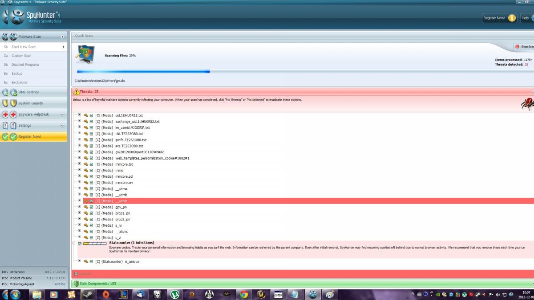Viewport: 534px width, 300px height.
Task: Uncheck the mmcore.pd checkbox
Action: [92, 176]
